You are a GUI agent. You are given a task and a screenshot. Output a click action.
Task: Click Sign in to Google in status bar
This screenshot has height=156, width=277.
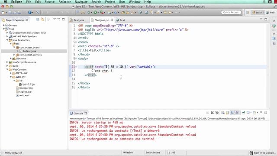(x=263, y=153)
